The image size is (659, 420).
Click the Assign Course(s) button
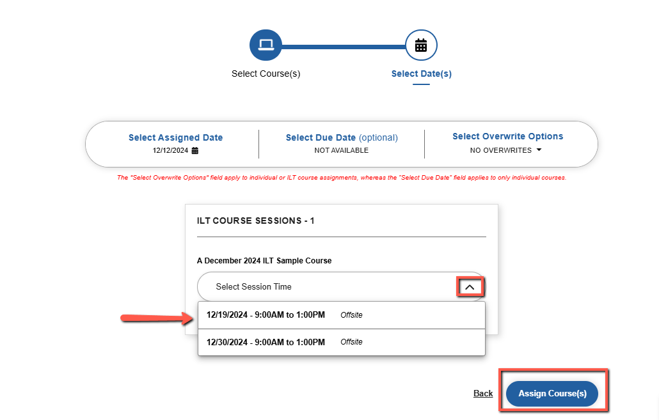[x=552, y=394]
